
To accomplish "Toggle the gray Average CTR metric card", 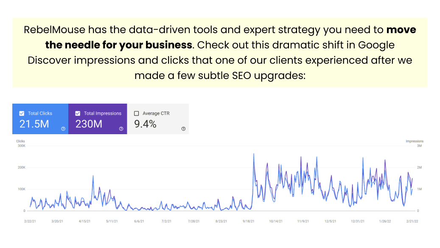I will (x=158, y=119).
